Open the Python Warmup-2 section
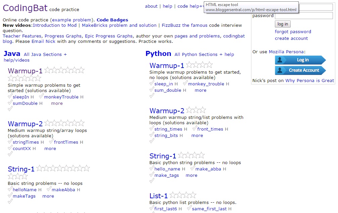 [167, 111]
